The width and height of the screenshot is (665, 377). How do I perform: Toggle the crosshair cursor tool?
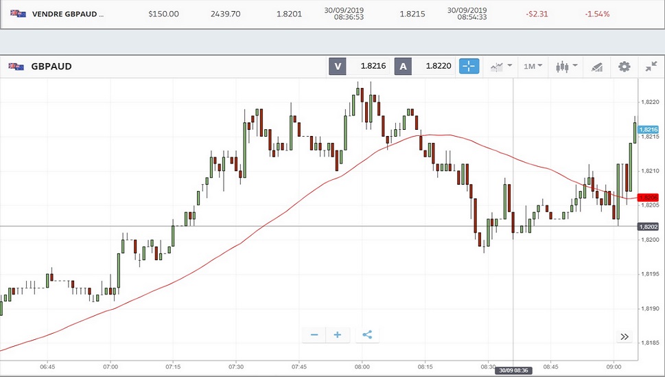point(469,66)
